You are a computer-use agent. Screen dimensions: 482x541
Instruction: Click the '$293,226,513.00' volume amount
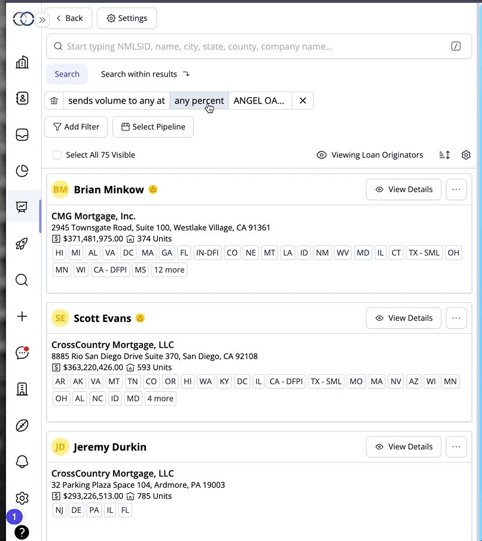point(93,496)
